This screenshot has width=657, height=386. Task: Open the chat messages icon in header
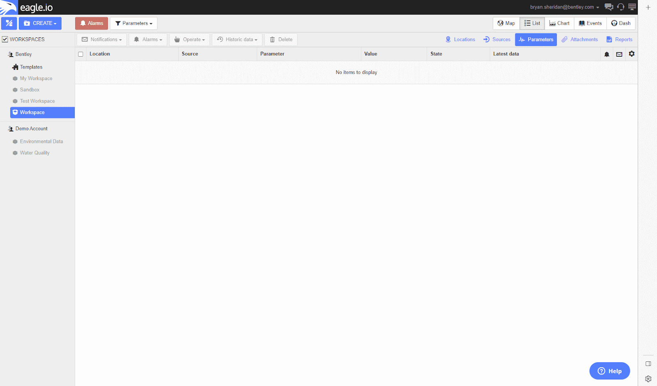(609, 7)
